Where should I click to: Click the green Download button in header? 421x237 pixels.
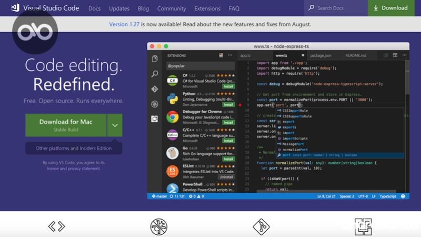[391, 8]
